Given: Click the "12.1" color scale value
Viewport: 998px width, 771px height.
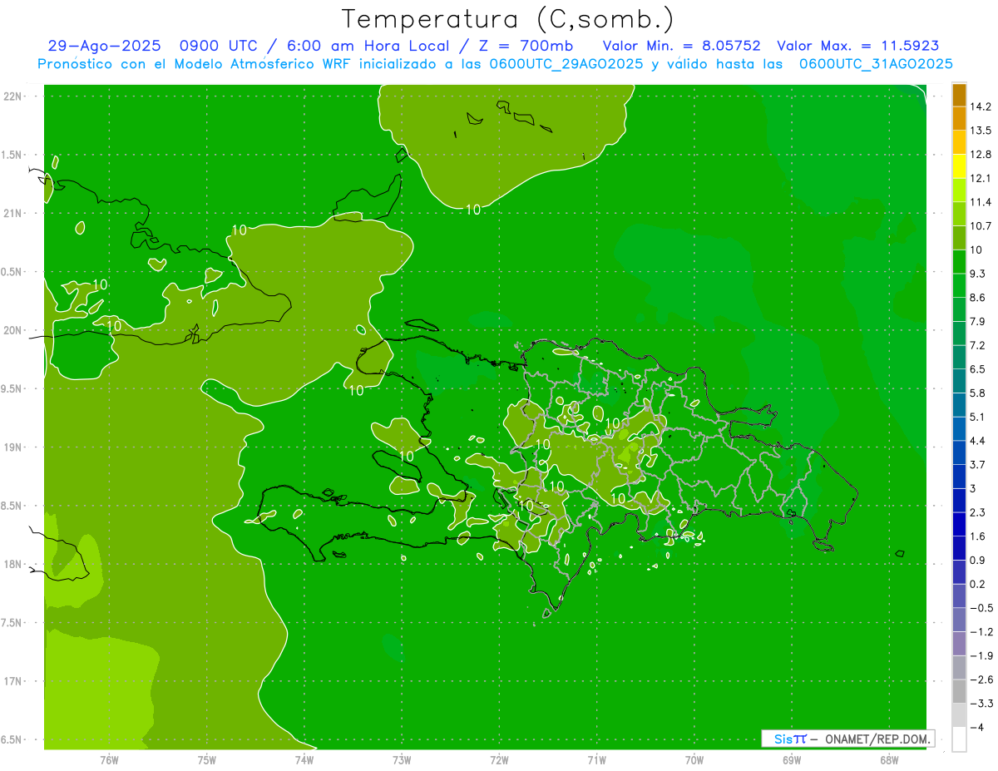Looking at the screenshot, I should click(x=981, y=178).
